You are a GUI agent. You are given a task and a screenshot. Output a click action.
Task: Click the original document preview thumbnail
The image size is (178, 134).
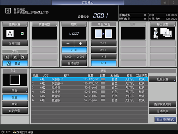[x=15, y=33]
